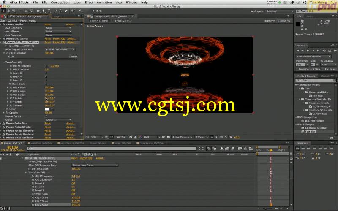This screenshot has width=338, height=211.
Task: Jump to last frame in Preview
Action: click(318, 51)
